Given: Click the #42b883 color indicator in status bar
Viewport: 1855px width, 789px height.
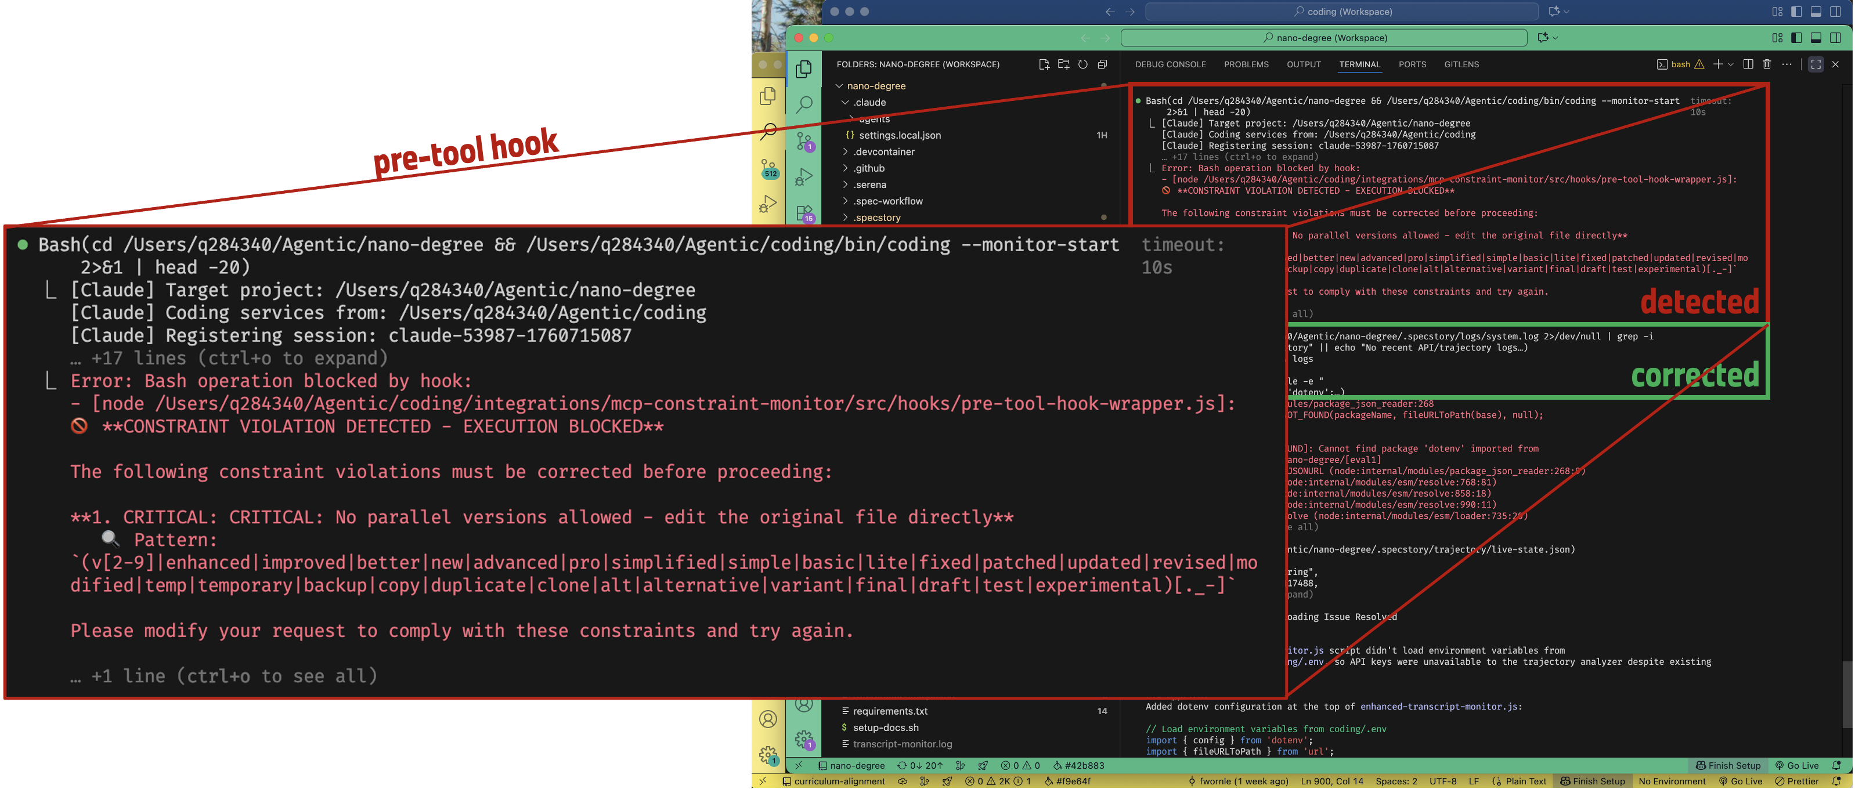Looking at the screenshot, I should tap(1078, 766).
